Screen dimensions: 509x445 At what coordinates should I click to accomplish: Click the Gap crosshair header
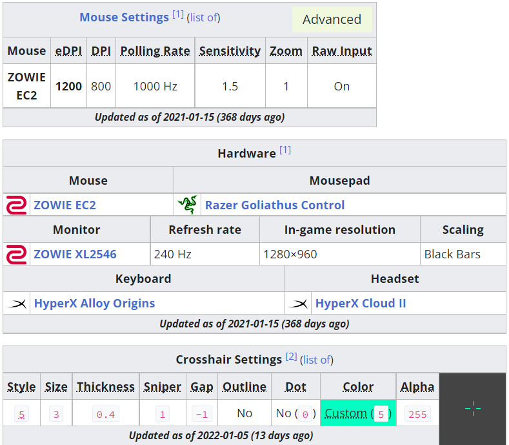pos(201,387)
